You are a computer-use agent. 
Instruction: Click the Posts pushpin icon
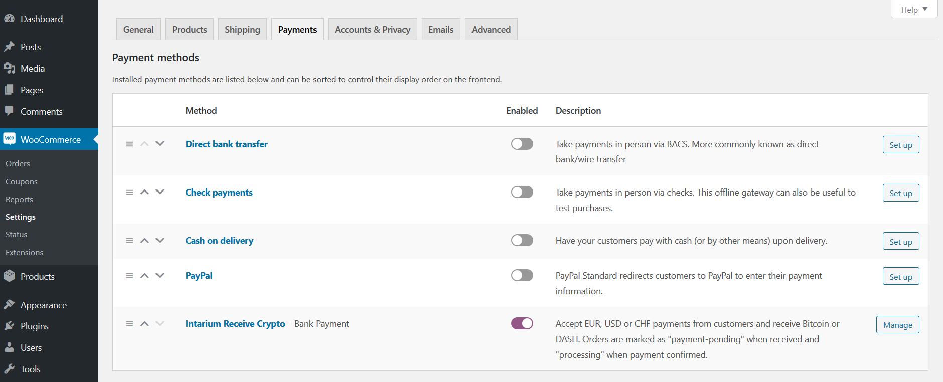pos(9,47)
